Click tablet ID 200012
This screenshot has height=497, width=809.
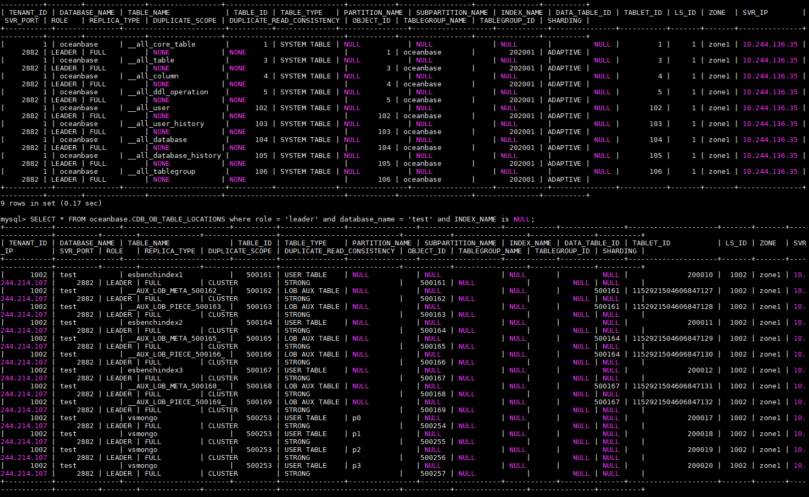coord(700,370)
